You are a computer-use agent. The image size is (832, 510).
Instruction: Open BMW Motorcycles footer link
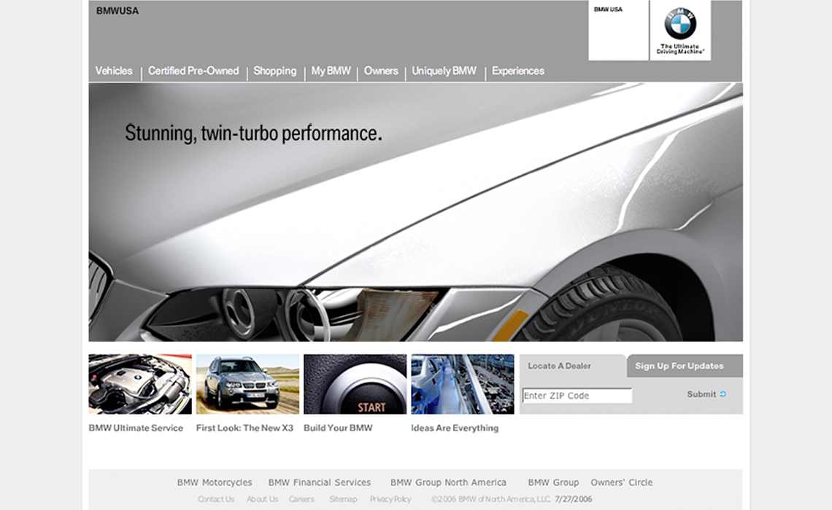point(215,482)
